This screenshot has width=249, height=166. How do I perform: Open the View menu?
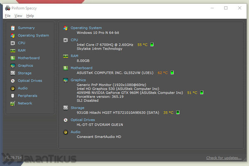click(x=18, y=16)
